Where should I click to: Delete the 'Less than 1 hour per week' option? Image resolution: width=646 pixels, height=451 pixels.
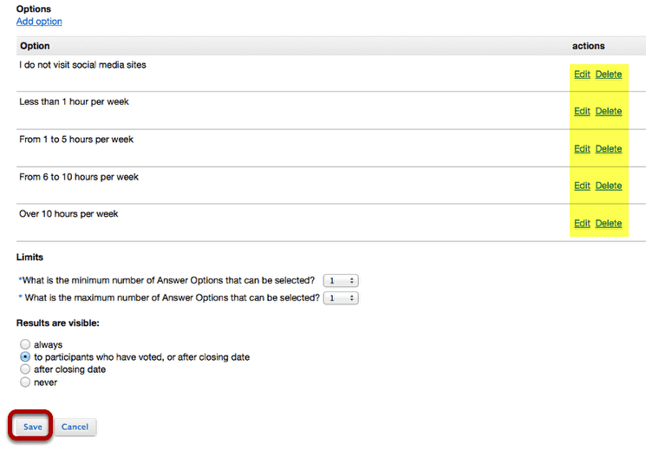(x=609, y=111)
